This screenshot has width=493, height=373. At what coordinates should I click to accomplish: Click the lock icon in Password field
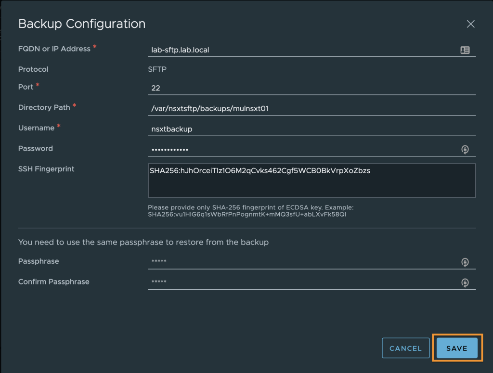[465, 149]
